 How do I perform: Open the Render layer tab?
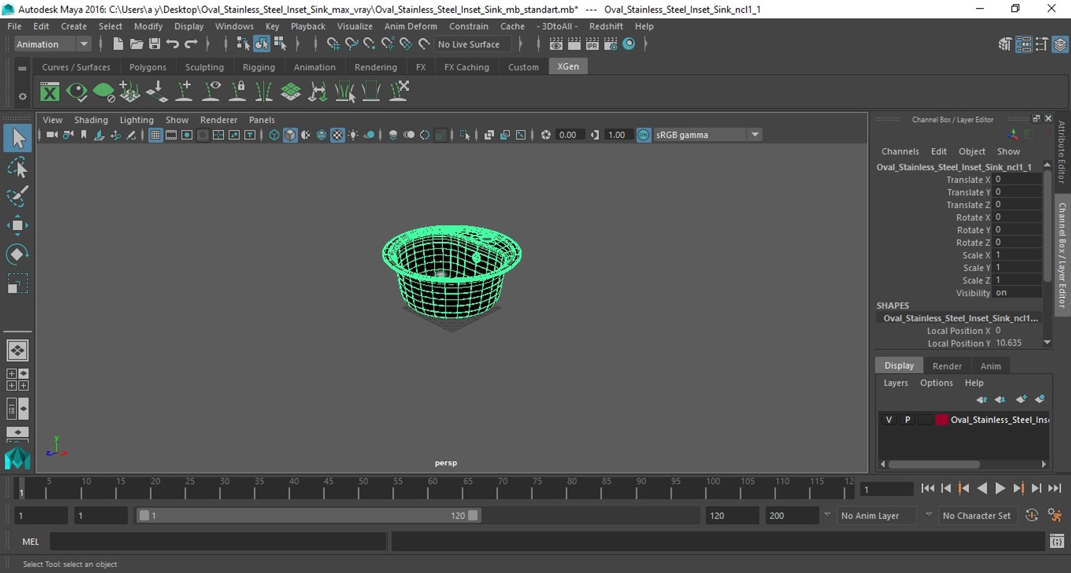(947, 366)
